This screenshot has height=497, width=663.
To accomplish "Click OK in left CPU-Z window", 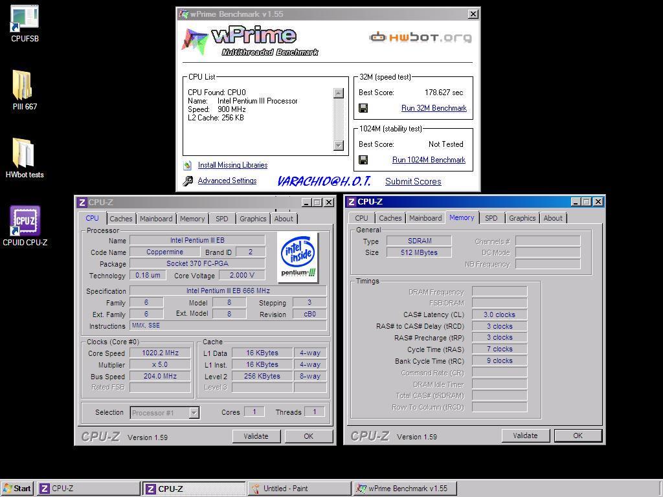I will pos(309,436).
